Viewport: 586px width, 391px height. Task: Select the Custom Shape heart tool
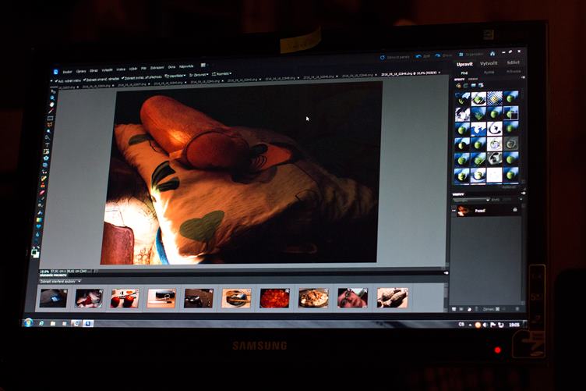click(38, 226)
